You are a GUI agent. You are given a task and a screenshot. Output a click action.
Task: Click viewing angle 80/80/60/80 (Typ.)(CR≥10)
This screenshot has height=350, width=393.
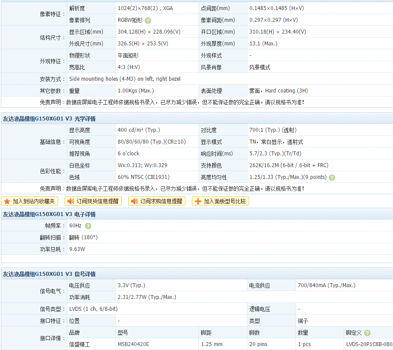pos(152,142)
